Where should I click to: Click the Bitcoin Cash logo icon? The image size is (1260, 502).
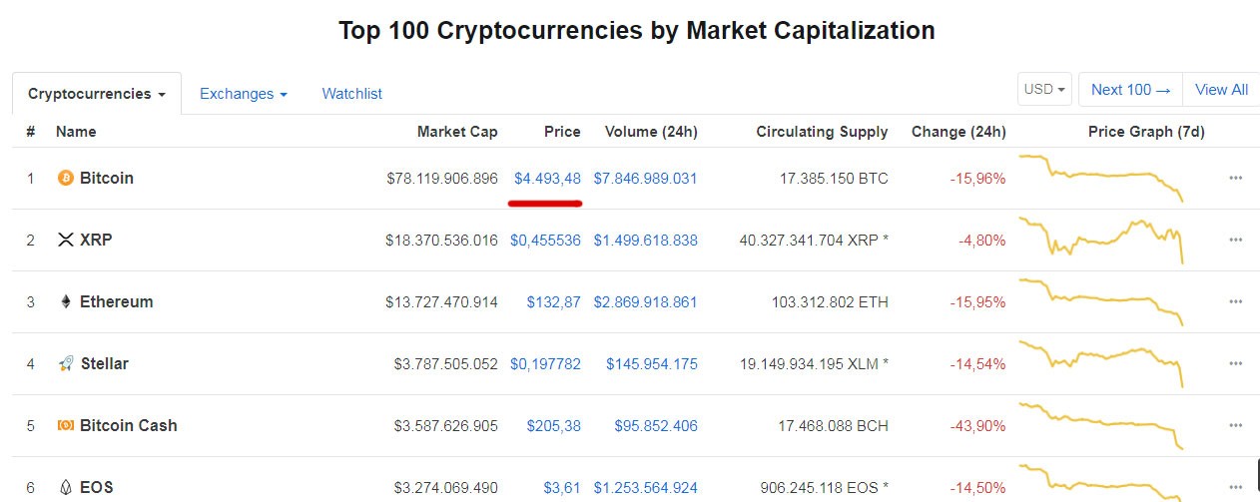[x=66, y=426]
